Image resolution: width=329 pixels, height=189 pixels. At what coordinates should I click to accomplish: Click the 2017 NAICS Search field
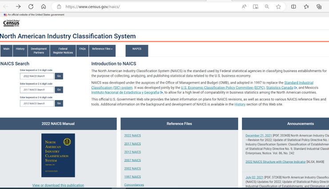pos(37,90)
